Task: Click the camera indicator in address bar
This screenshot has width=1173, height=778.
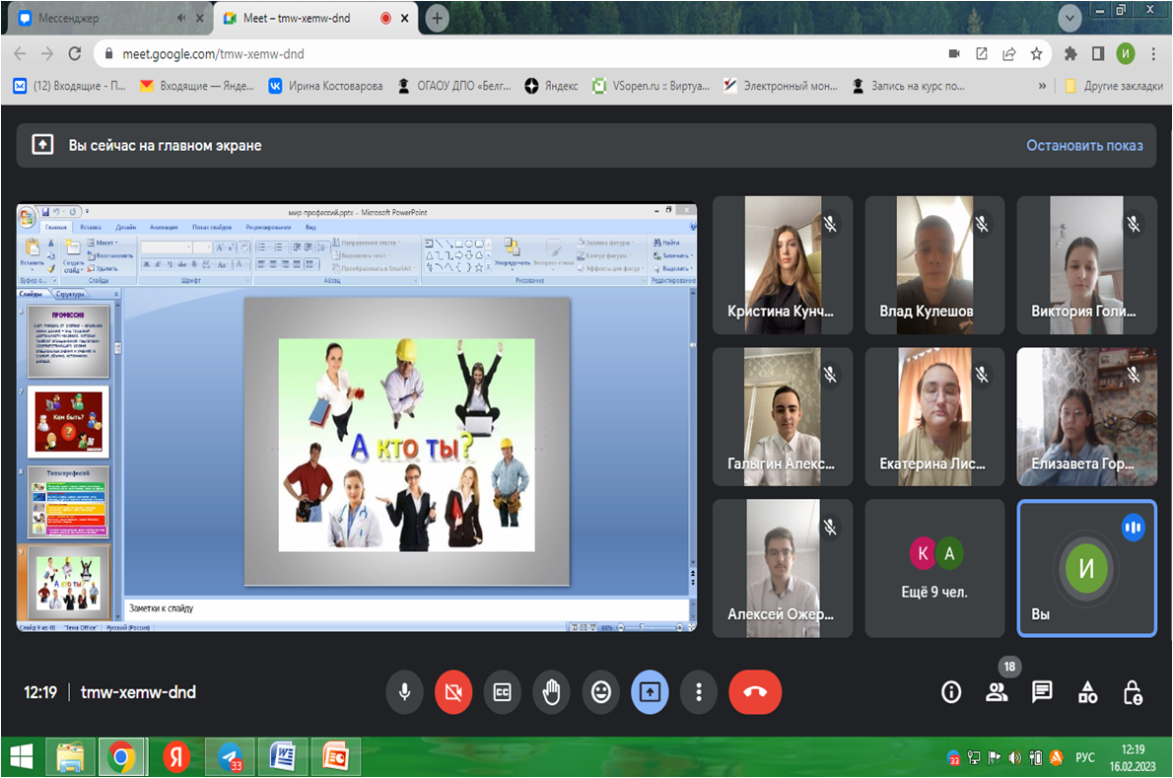Action: coord(954,54)
